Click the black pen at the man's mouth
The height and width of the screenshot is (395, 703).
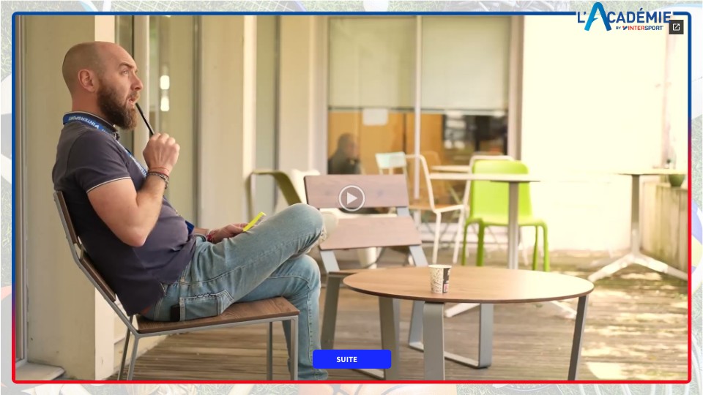click(144, 118)
